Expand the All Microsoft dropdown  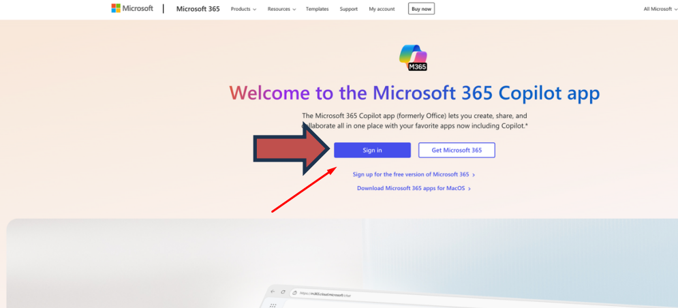click(x=660, y=9)
